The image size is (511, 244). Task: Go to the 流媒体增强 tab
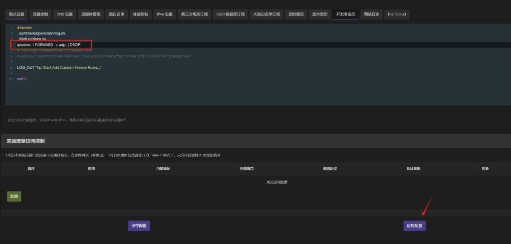[x=91, y=14]
